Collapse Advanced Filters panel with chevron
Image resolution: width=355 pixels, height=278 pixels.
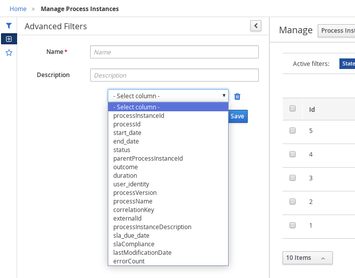256,26
